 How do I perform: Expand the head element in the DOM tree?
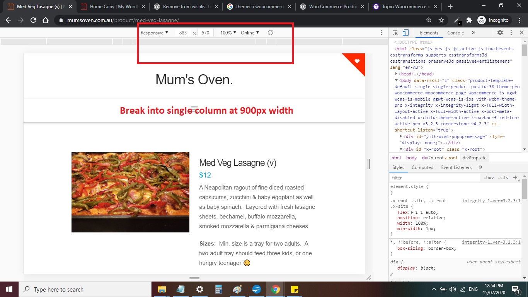pos(397,74)
